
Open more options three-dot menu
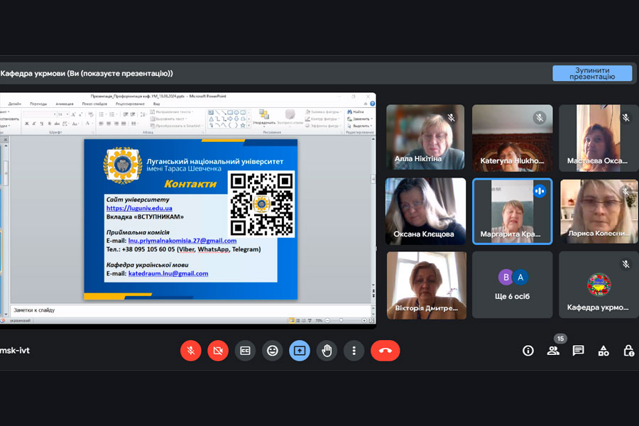[x=354, y=351]
